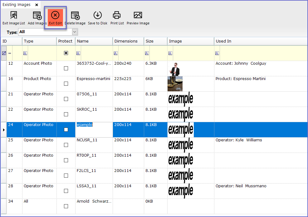This screenshot has width=308, height=217.
Task: Open the Type column filter operator selector
Action: (25, 53)
